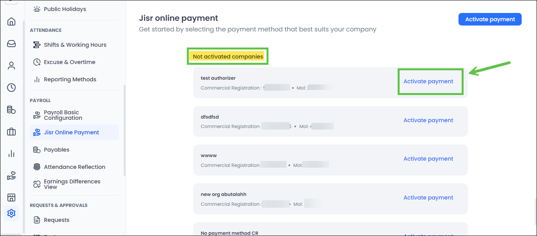Image resolution: width=537 pixels, height=236 pixels.
Task: Click the settings menu vertical scrollbar
Action: pos(124,130)
